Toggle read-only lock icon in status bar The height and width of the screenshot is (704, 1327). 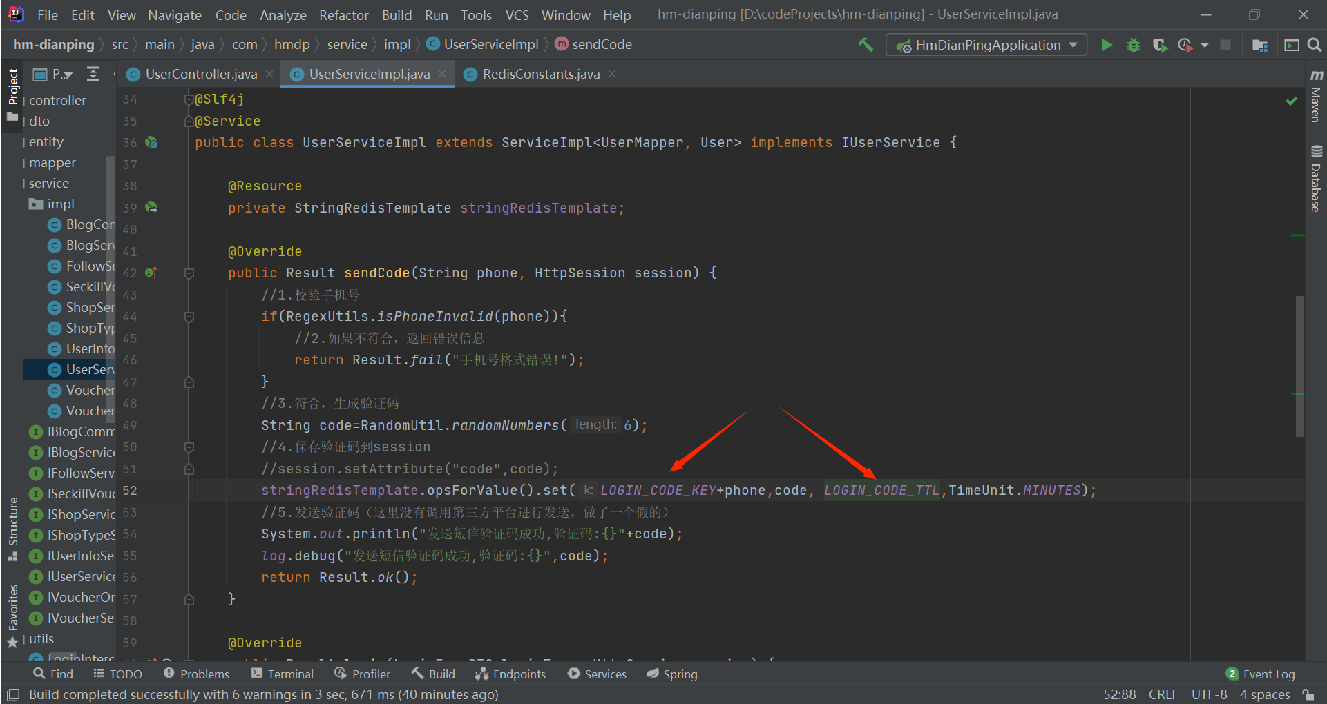coord(1308,694)
